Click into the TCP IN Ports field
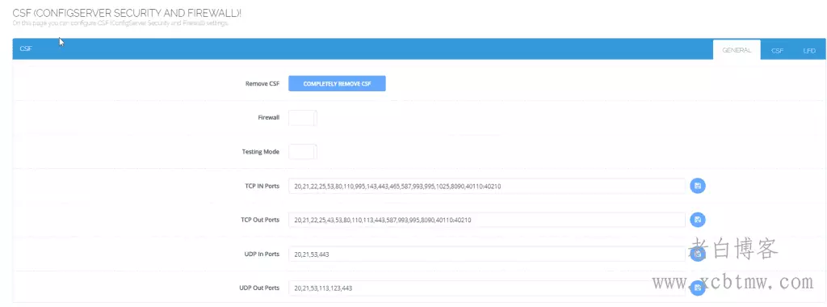Image resolution: width=827 pixels, height=307 pixels. pyautogui.click(x=486, y=186)
